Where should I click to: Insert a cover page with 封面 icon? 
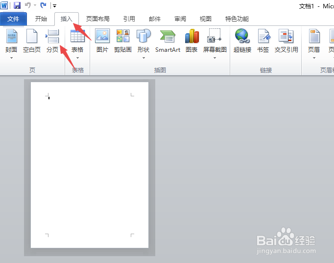(11, 36)
